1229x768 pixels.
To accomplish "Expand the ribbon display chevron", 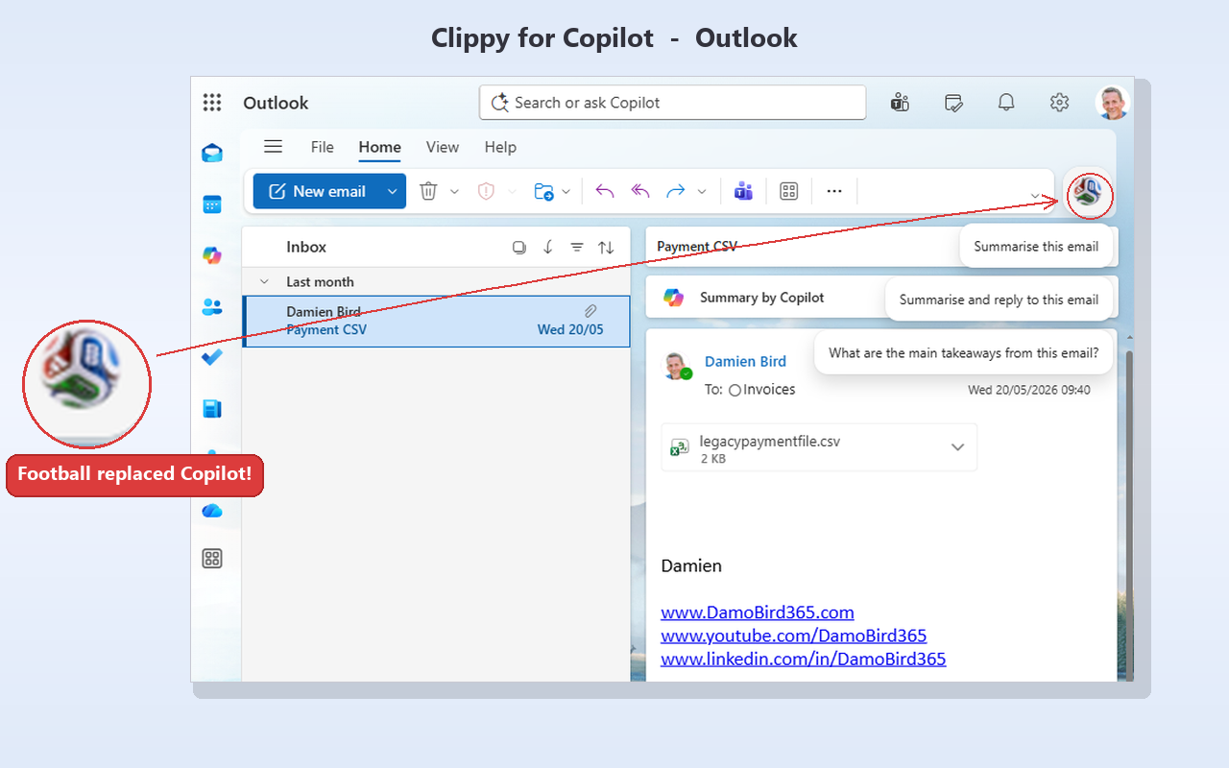I will [1035, 196].
